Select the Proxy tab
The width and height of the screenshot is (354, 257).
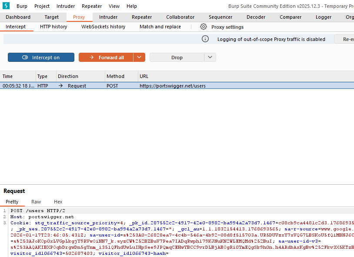pos(79,17)
